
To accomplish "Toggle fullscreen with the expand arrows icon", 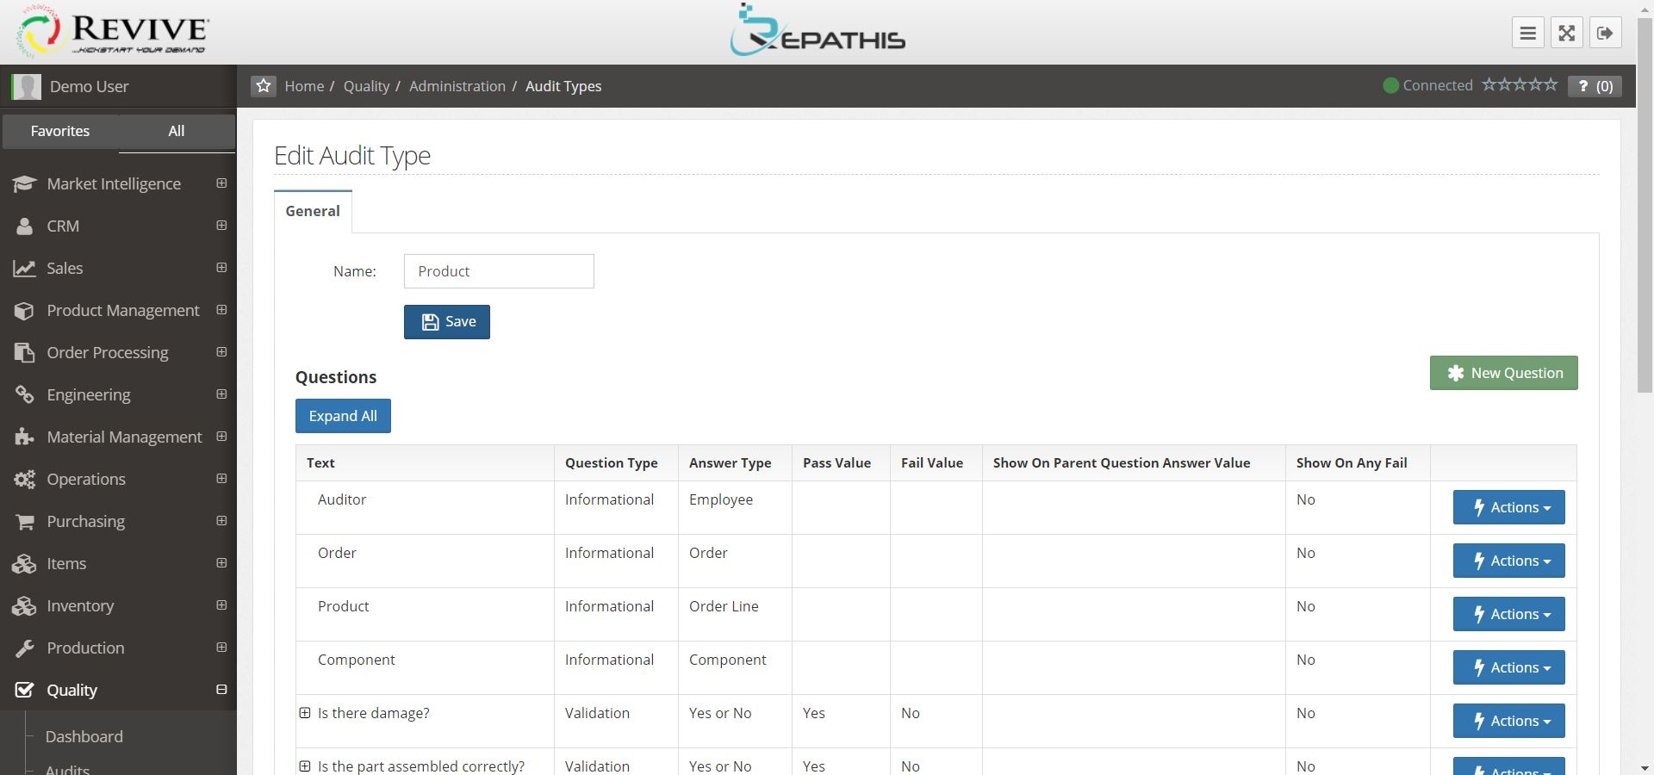I will pyautogui.click(x=1566, y=33).
